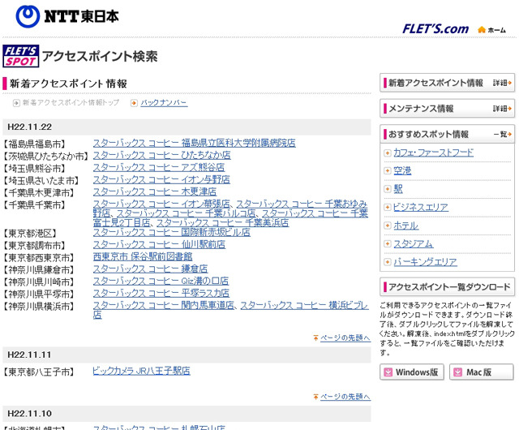
Task: Select 【福島県福島市】 location text
Action: point(34,144)
